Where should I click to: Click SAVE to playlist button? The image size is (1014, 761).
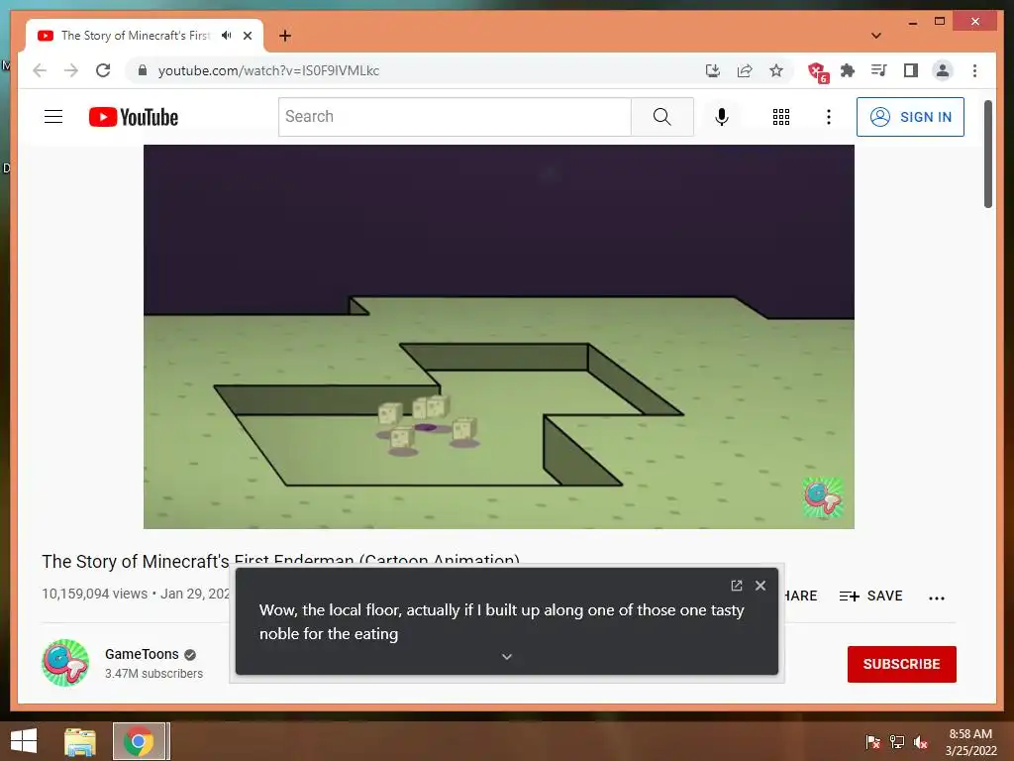(870, 596)
